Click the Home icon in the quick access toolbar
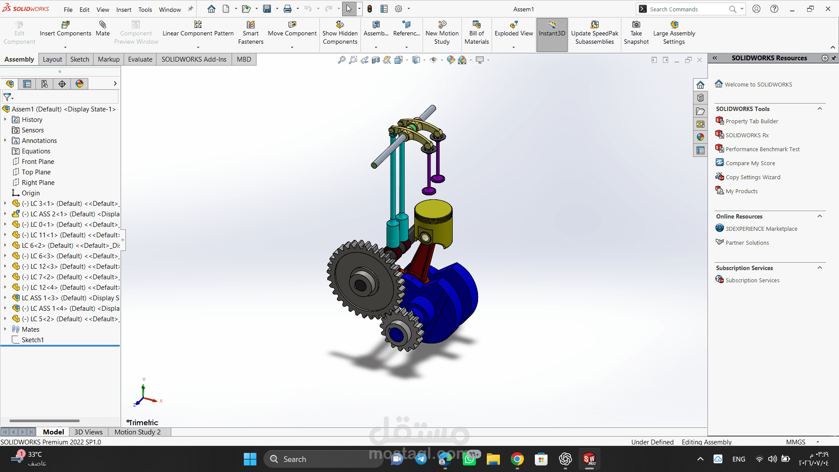Screen dimensions: 839x472 coord(211,9)
